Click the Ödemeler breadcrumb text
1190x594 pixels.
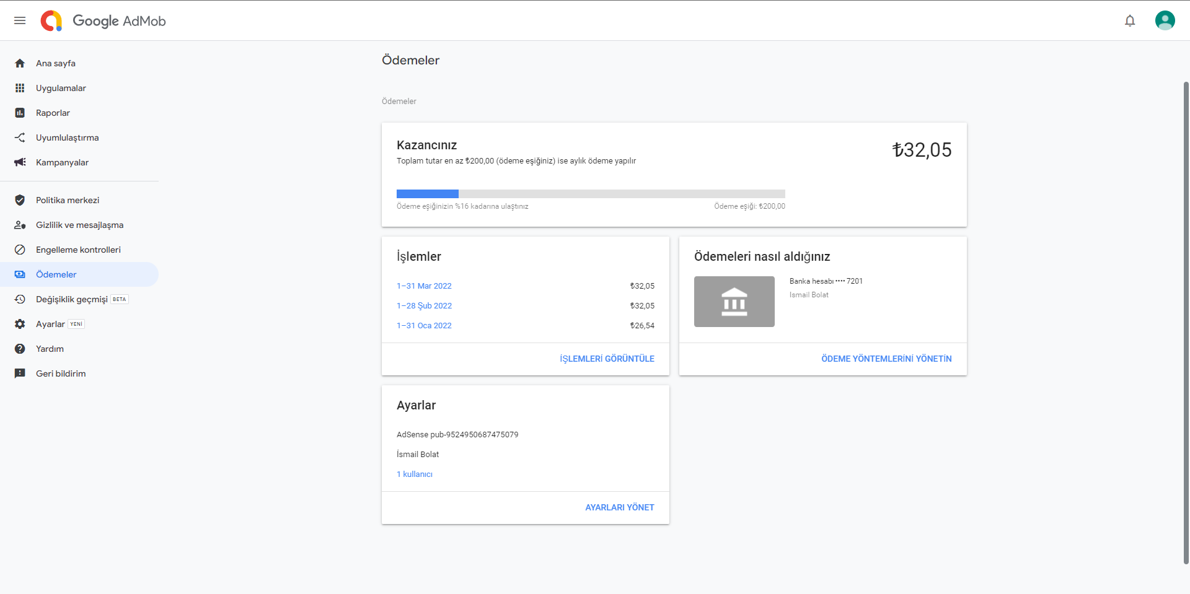(x=399, y=101)
